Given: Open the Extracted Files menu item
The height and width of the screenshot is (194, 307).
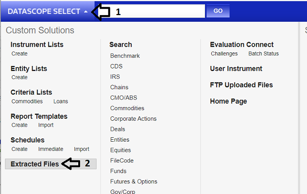Looking at the screenshot, I should [x=34, y=164].
